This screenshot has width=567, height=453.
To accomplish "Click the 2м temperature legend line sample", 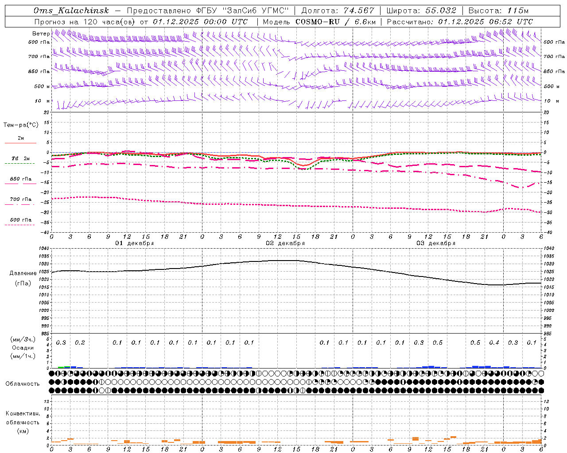I will click(x=20, y=143).
